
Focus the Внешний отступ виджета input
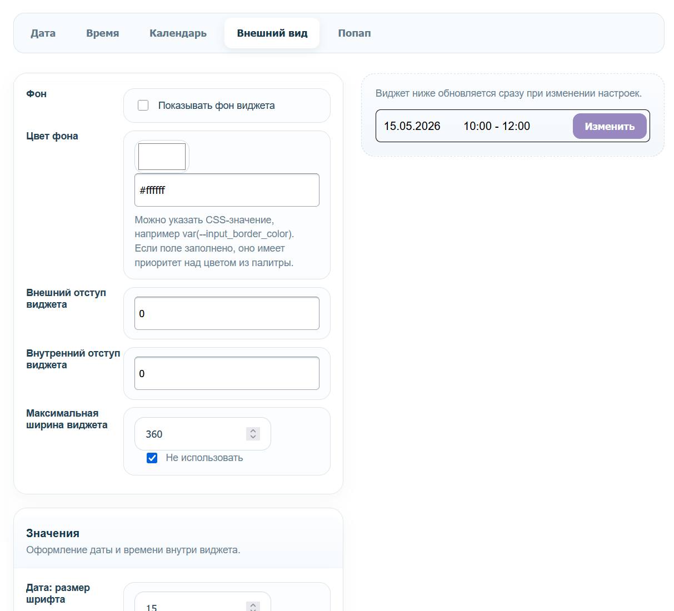[227, 313]
